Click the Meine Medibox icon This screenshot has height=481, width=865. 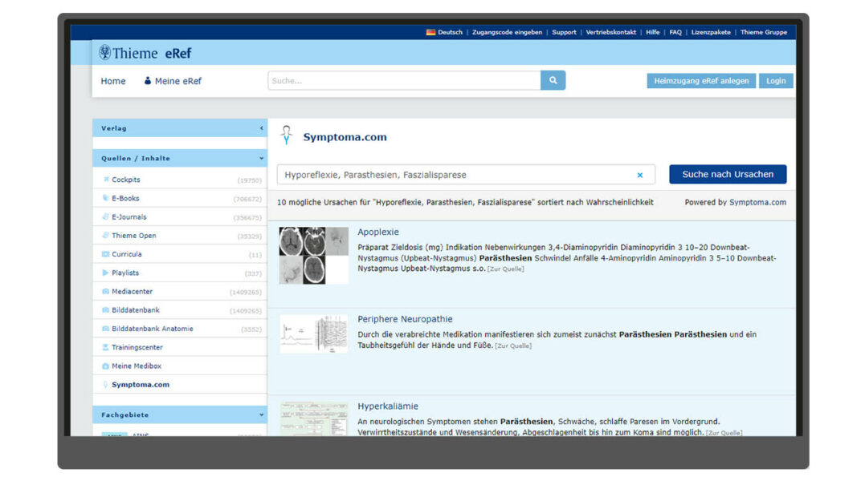pos(106,366)
